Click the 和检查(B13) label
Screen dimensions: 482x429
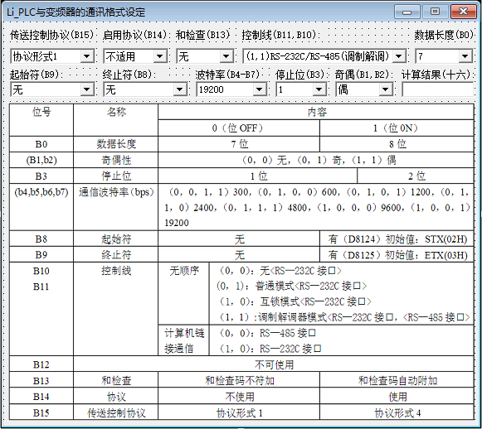[x=202, y=35]
